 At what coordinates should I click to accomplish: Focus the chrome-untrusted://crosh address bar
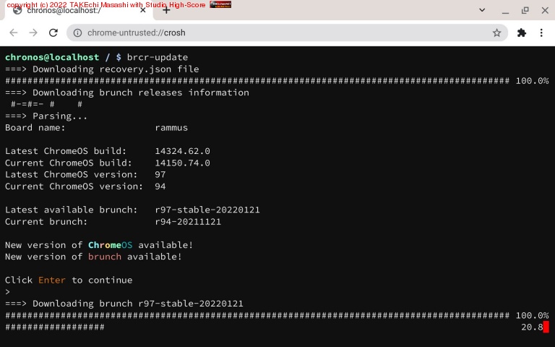tap(282, 33)
